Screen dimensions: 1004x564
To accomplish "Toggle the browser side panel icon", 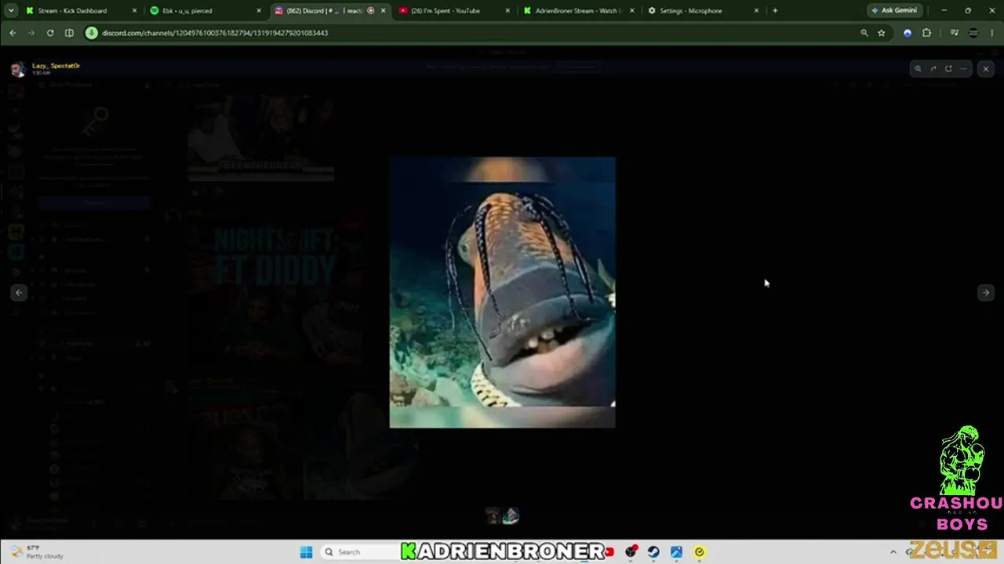I will coord(69,33).
